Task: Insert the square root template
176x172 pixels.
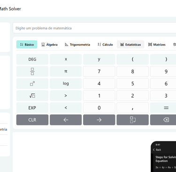Action: pyautogui.click(x=32, y=95)
